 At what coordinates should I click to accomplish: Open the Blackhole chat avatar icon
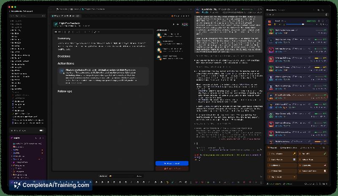click(197, 11)
